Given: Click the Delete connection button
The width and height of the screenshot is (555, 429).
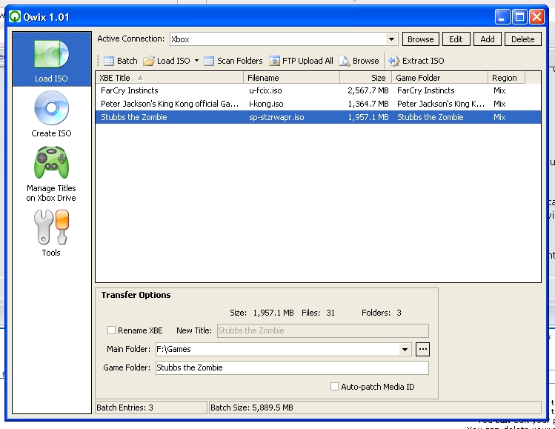Looking at the screenshot, I should [523, 39].
